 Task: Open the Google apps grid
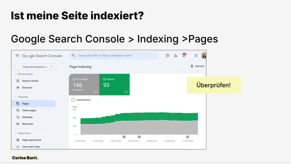[x=196, y=56]
